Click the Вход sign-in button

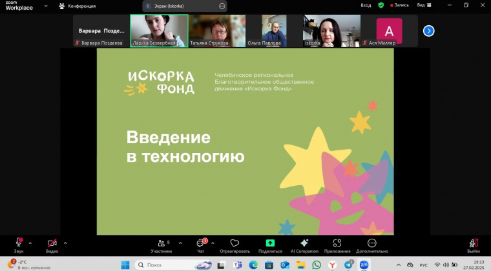[x=366, y=5]
